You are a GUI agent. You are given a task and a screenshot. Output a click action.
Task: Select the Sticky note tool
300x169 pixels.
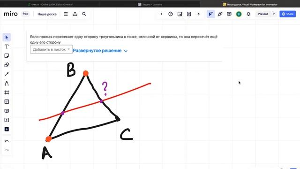pos(7,56)
